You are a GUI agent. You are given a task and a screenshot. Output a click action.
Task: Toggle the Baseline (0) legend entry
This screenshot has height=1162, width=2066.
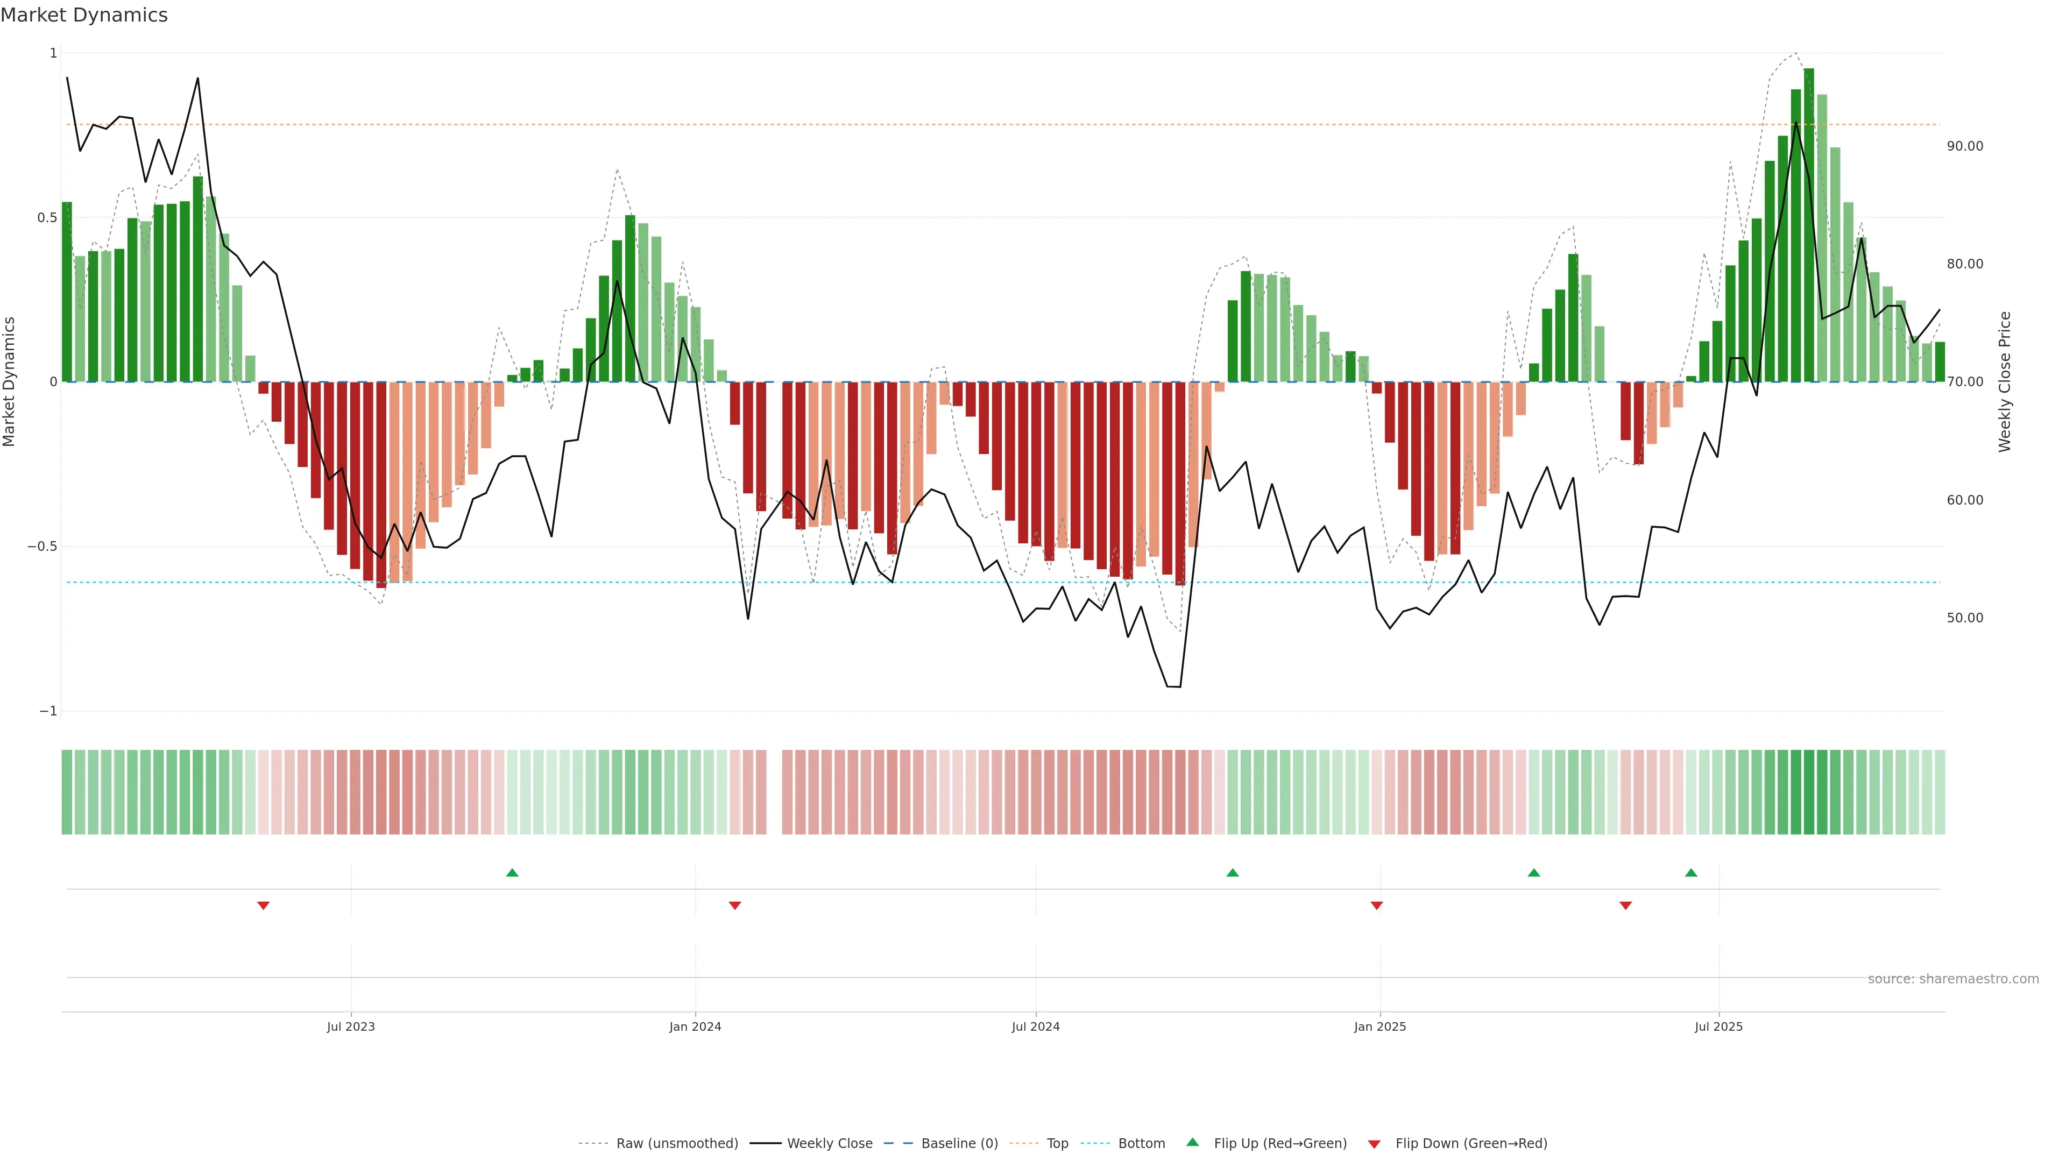pyautogui.click(x=959, y=1144)
